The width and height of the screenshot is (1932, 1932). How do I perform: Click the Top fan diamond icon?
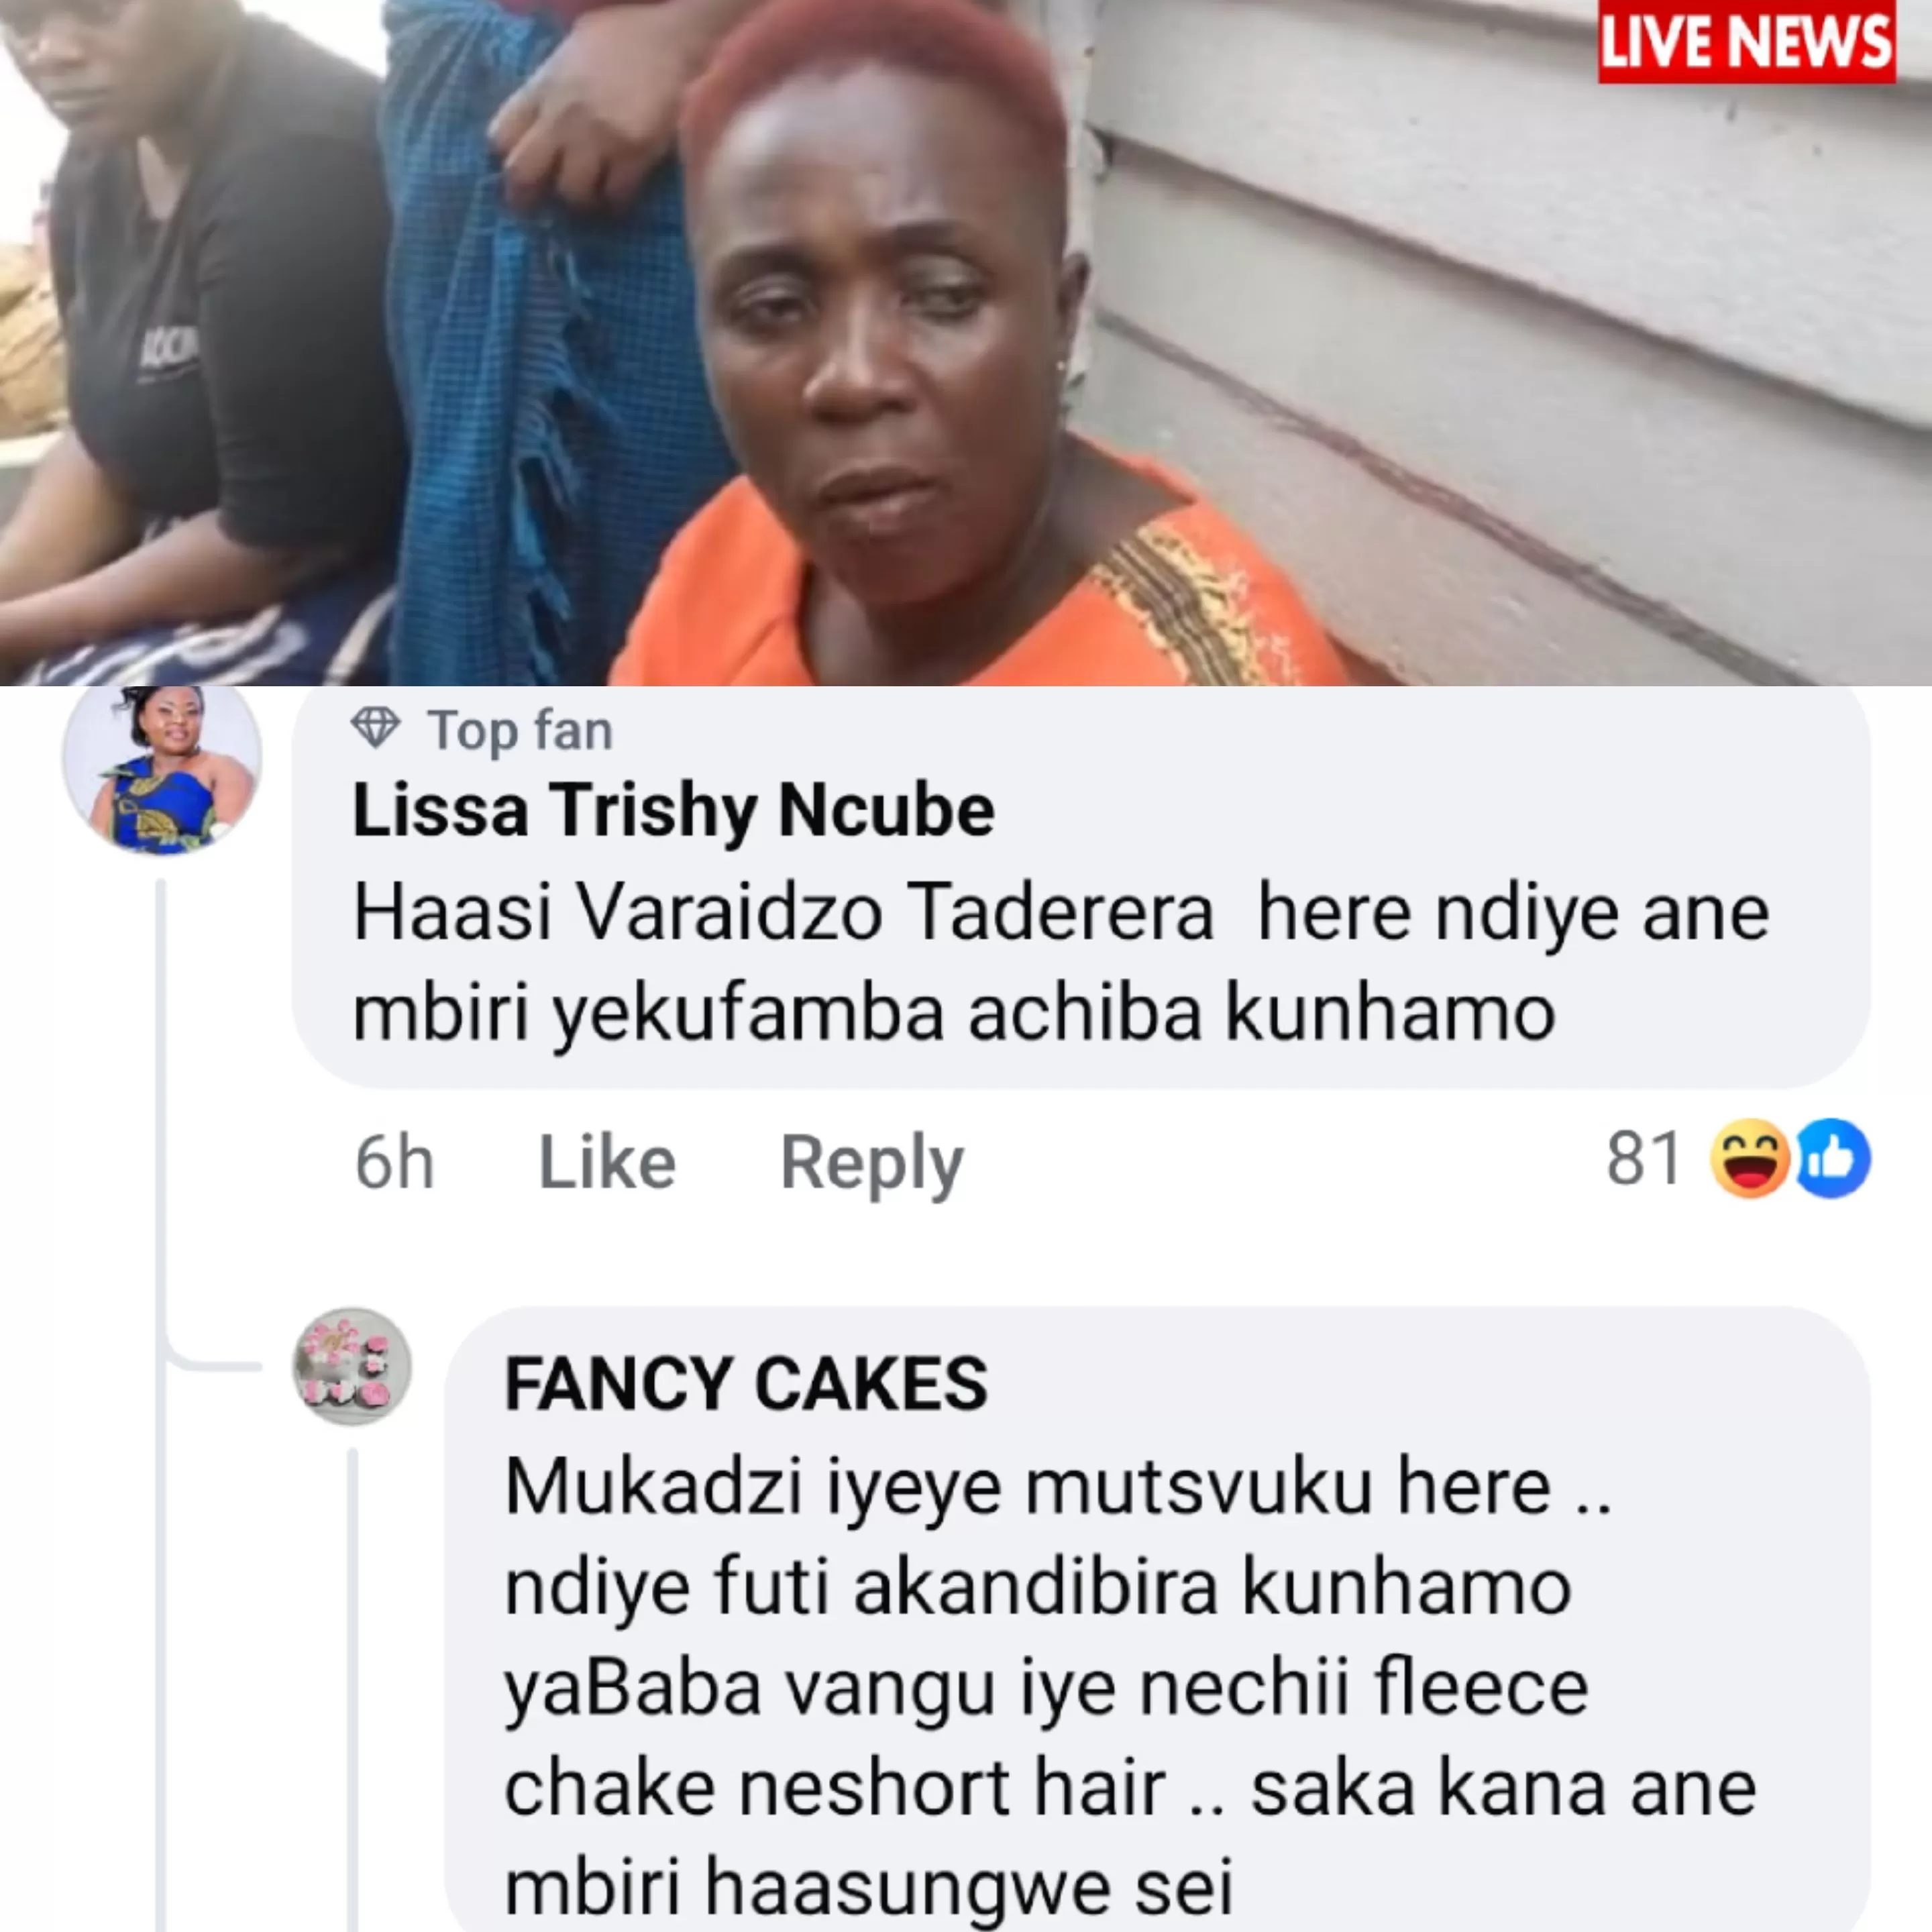(376, 729)
